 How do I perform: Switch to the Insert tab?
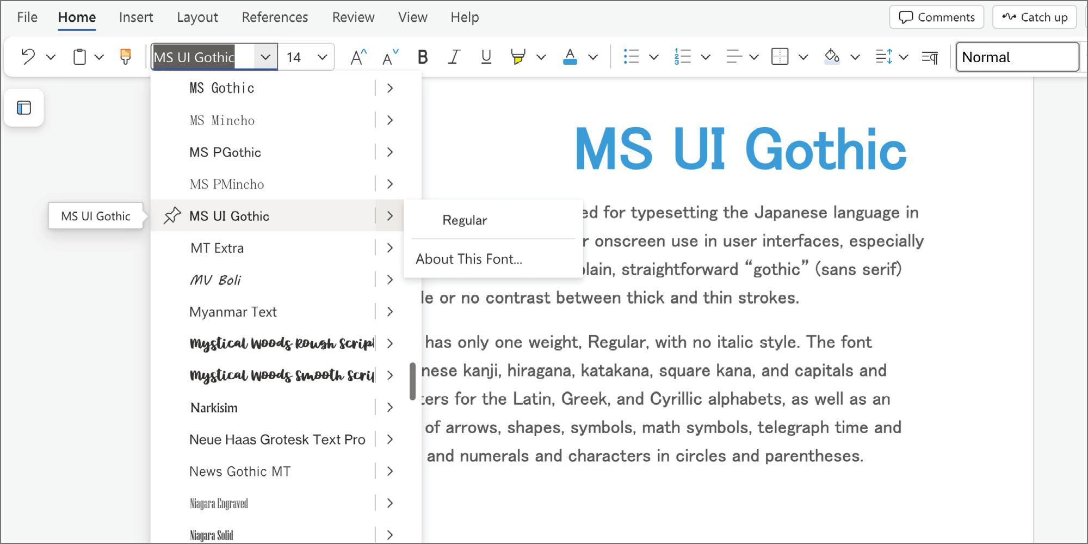136,17
